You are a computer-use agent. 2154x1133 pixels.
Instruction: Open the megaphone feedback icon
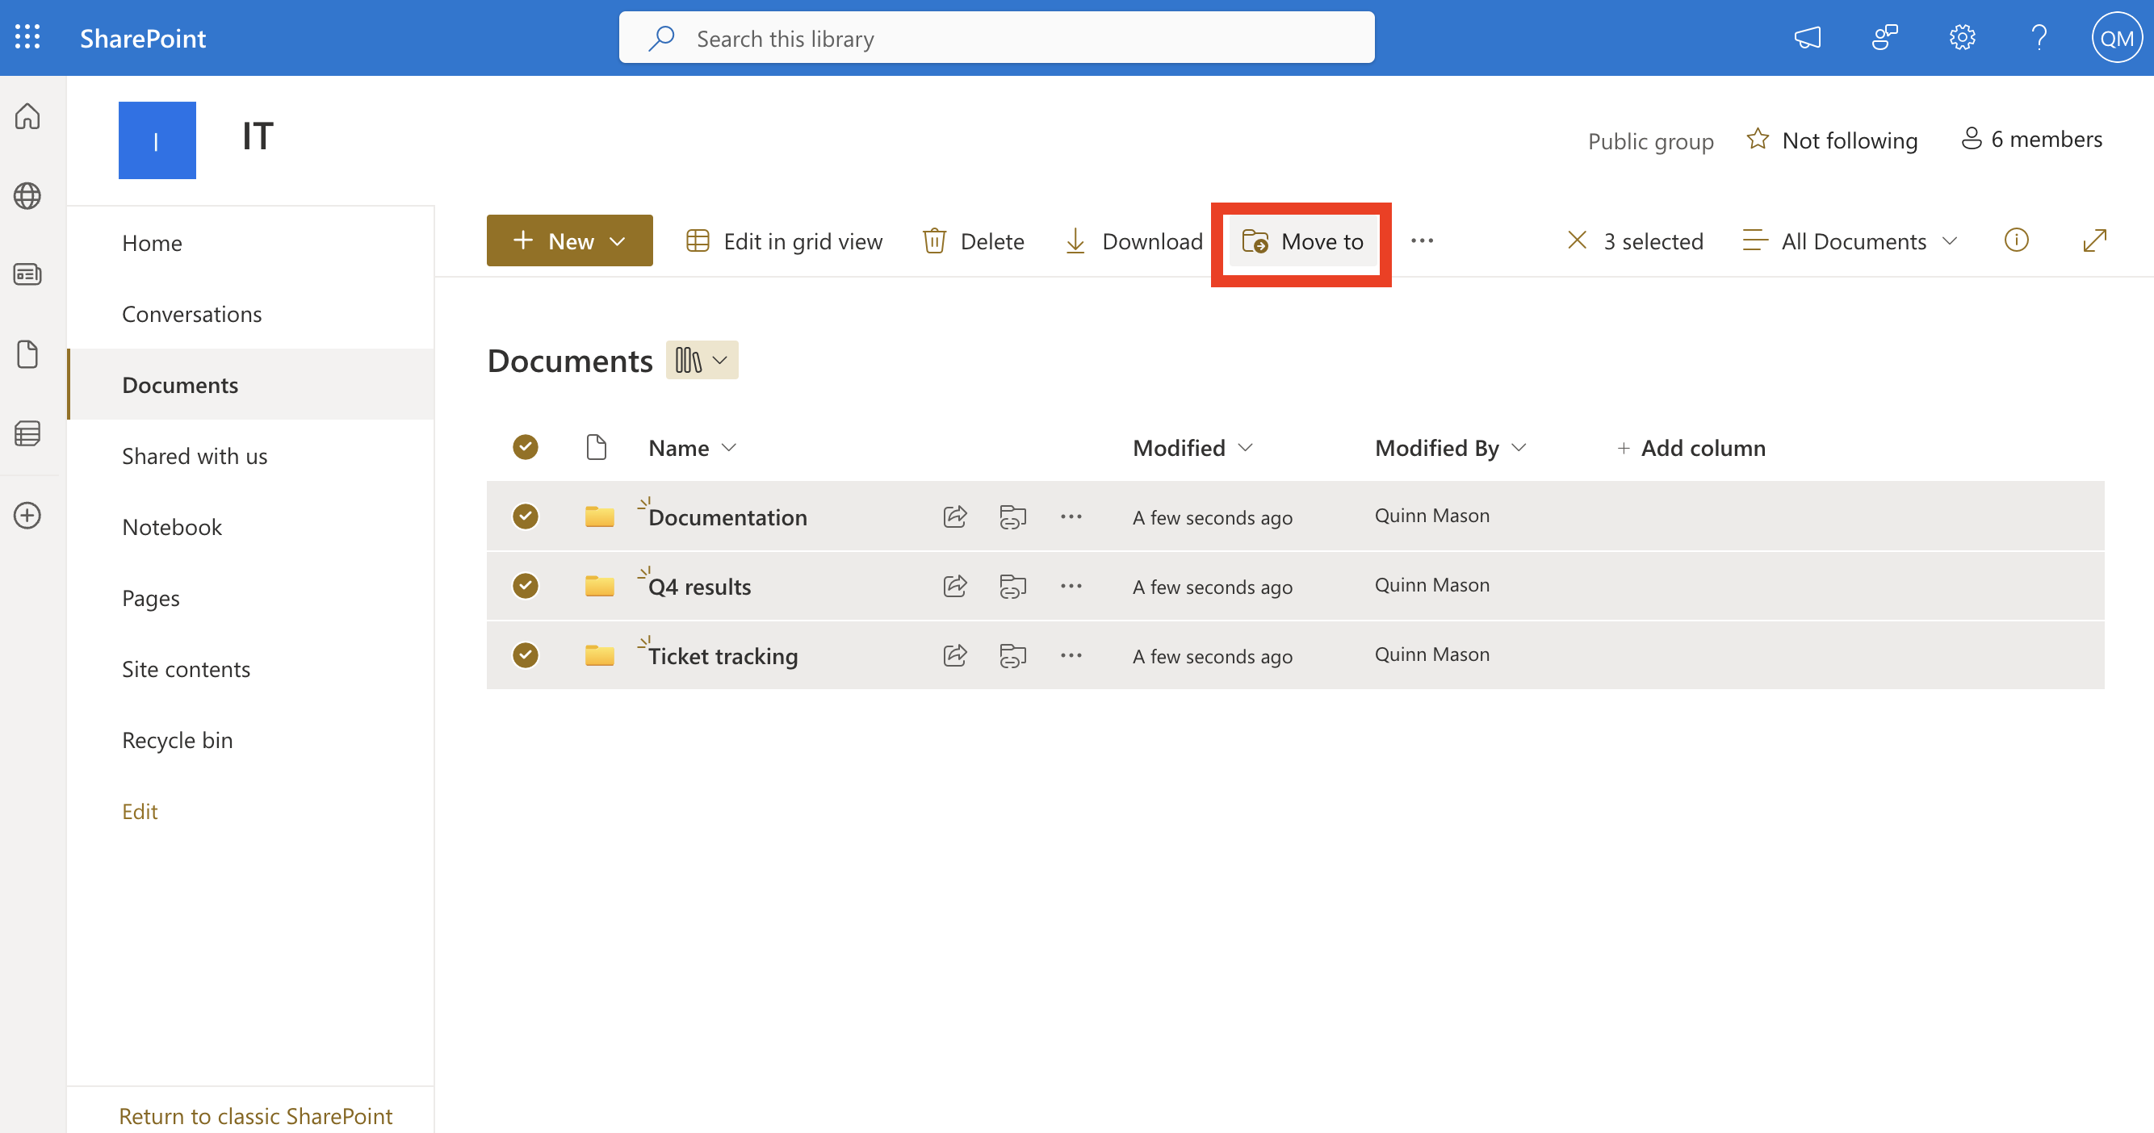click(x=1807, y=38)
